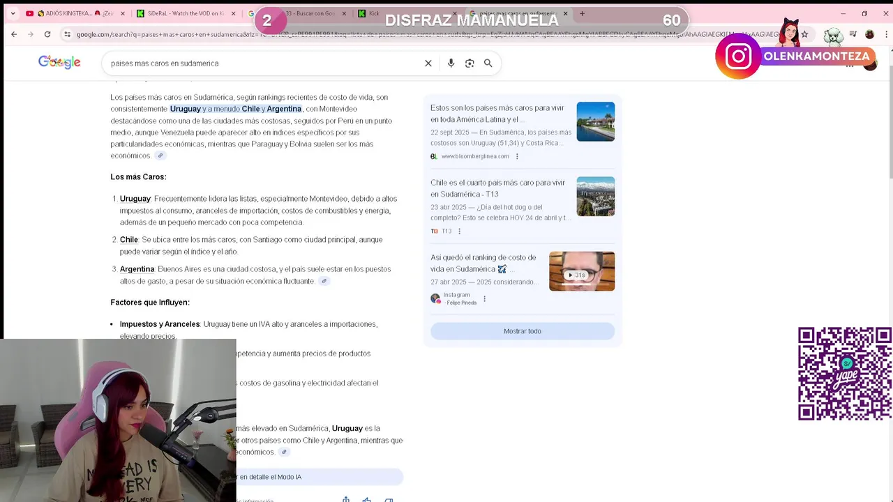Click the '22 sept 2025' date text

coord(449,132)
